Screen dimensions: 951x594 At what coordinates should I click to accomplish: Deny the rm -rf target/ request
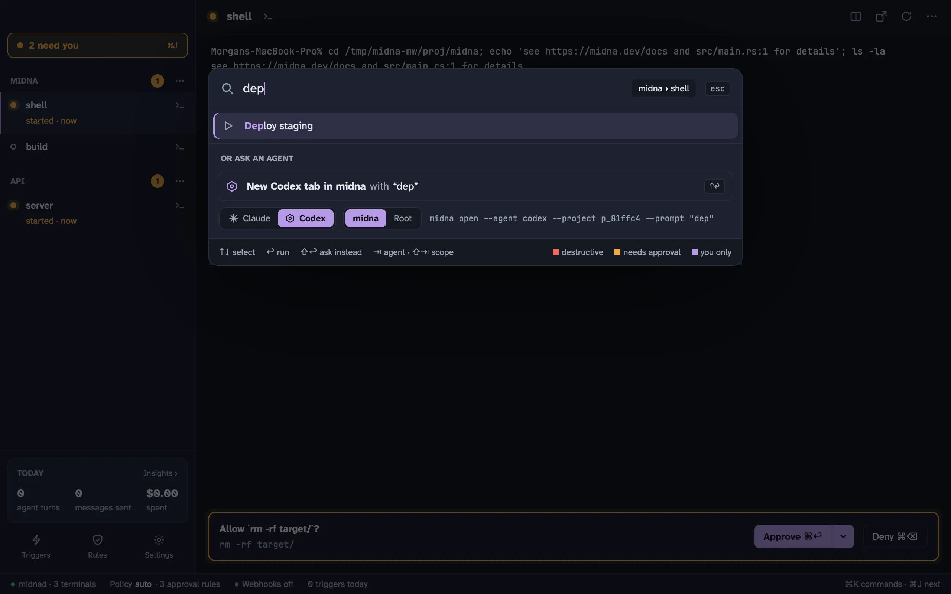coord(895,536)
